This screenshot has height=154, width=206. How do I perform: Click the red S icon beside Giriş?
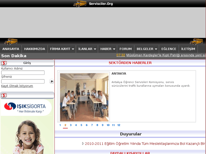(4, 63)
